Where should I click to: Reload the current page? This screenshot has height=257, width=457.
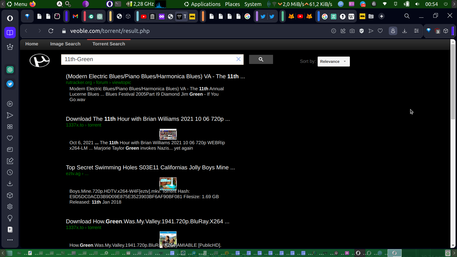[x=51, y=31]
